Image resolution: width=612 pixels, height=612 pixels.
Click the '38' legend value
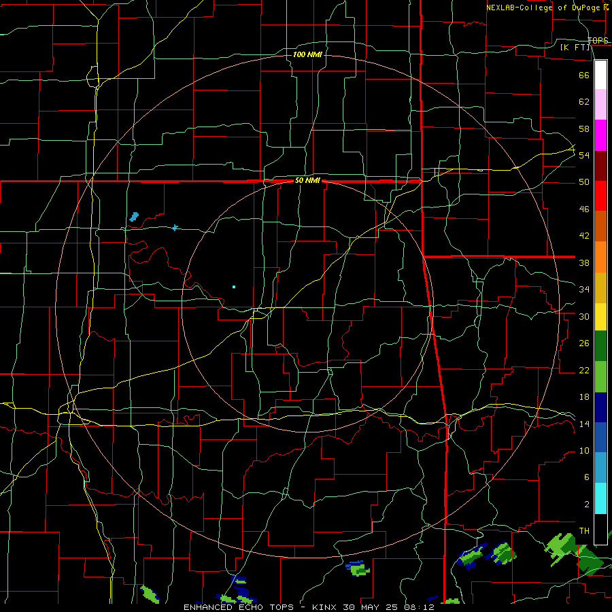point(584,262)
